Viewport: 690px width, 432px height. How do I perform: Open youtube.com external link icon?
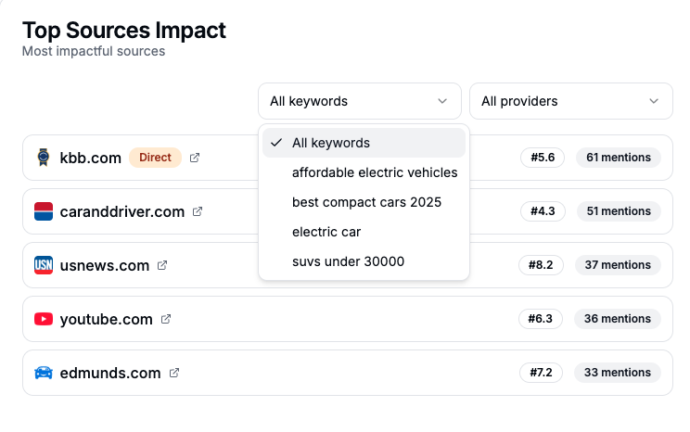pyautogui.click(x=166, y=319)
